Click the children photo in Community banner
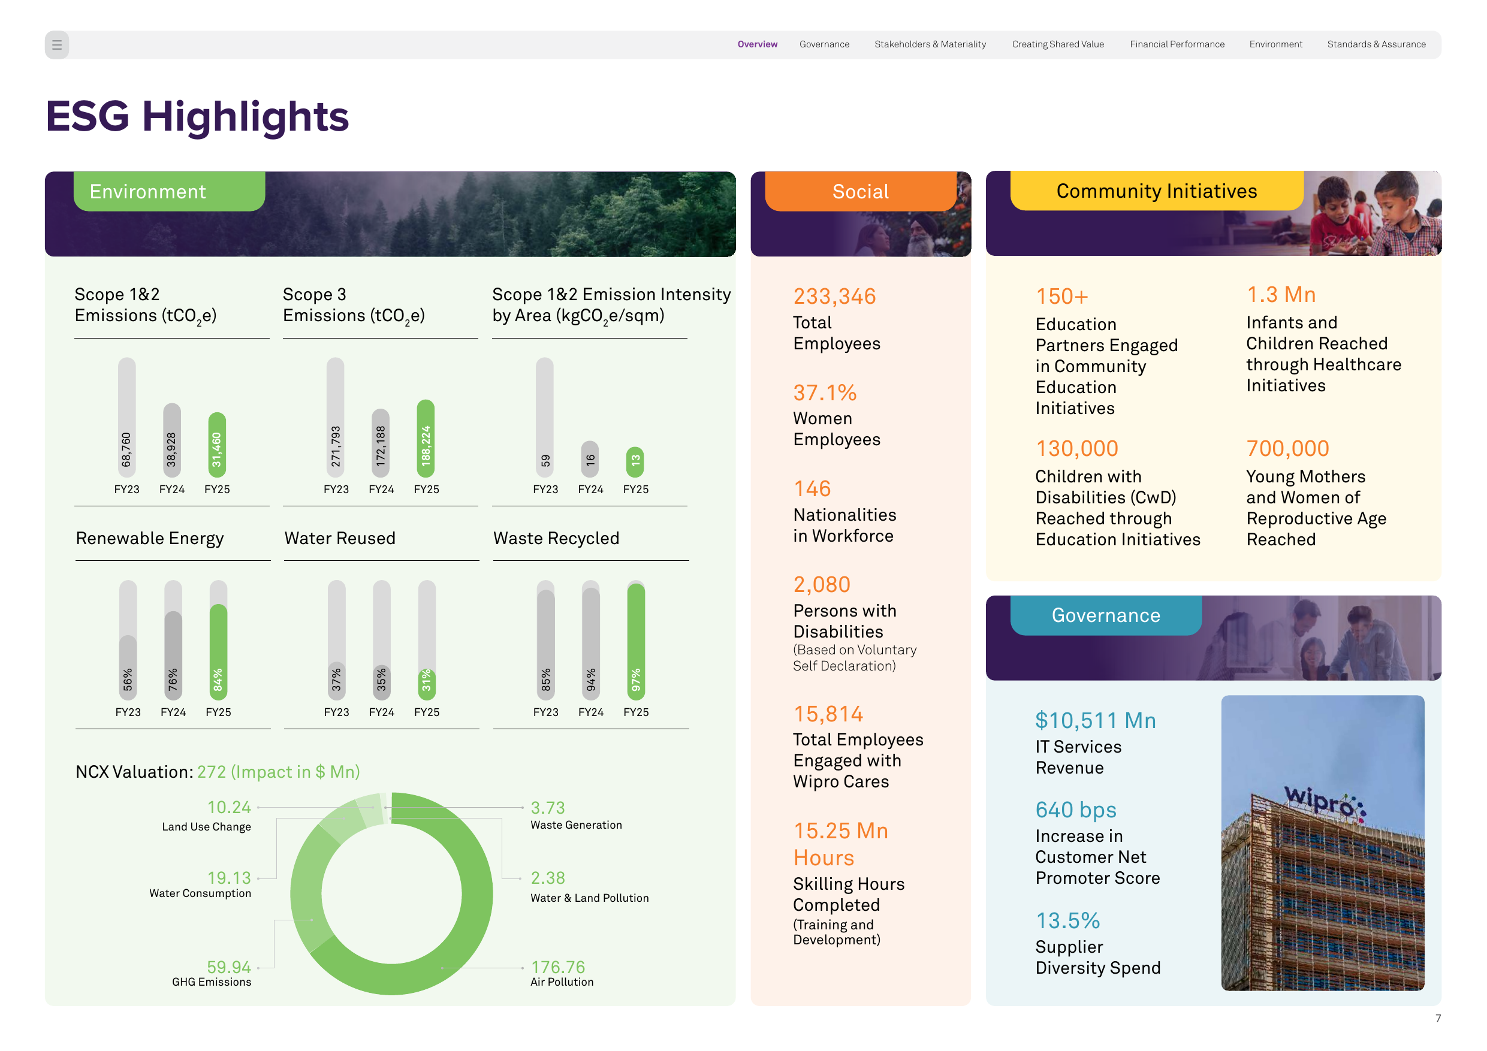Image resolution: width=1487 pixels, height=1051 pixels. click(x=1373, y=214)
